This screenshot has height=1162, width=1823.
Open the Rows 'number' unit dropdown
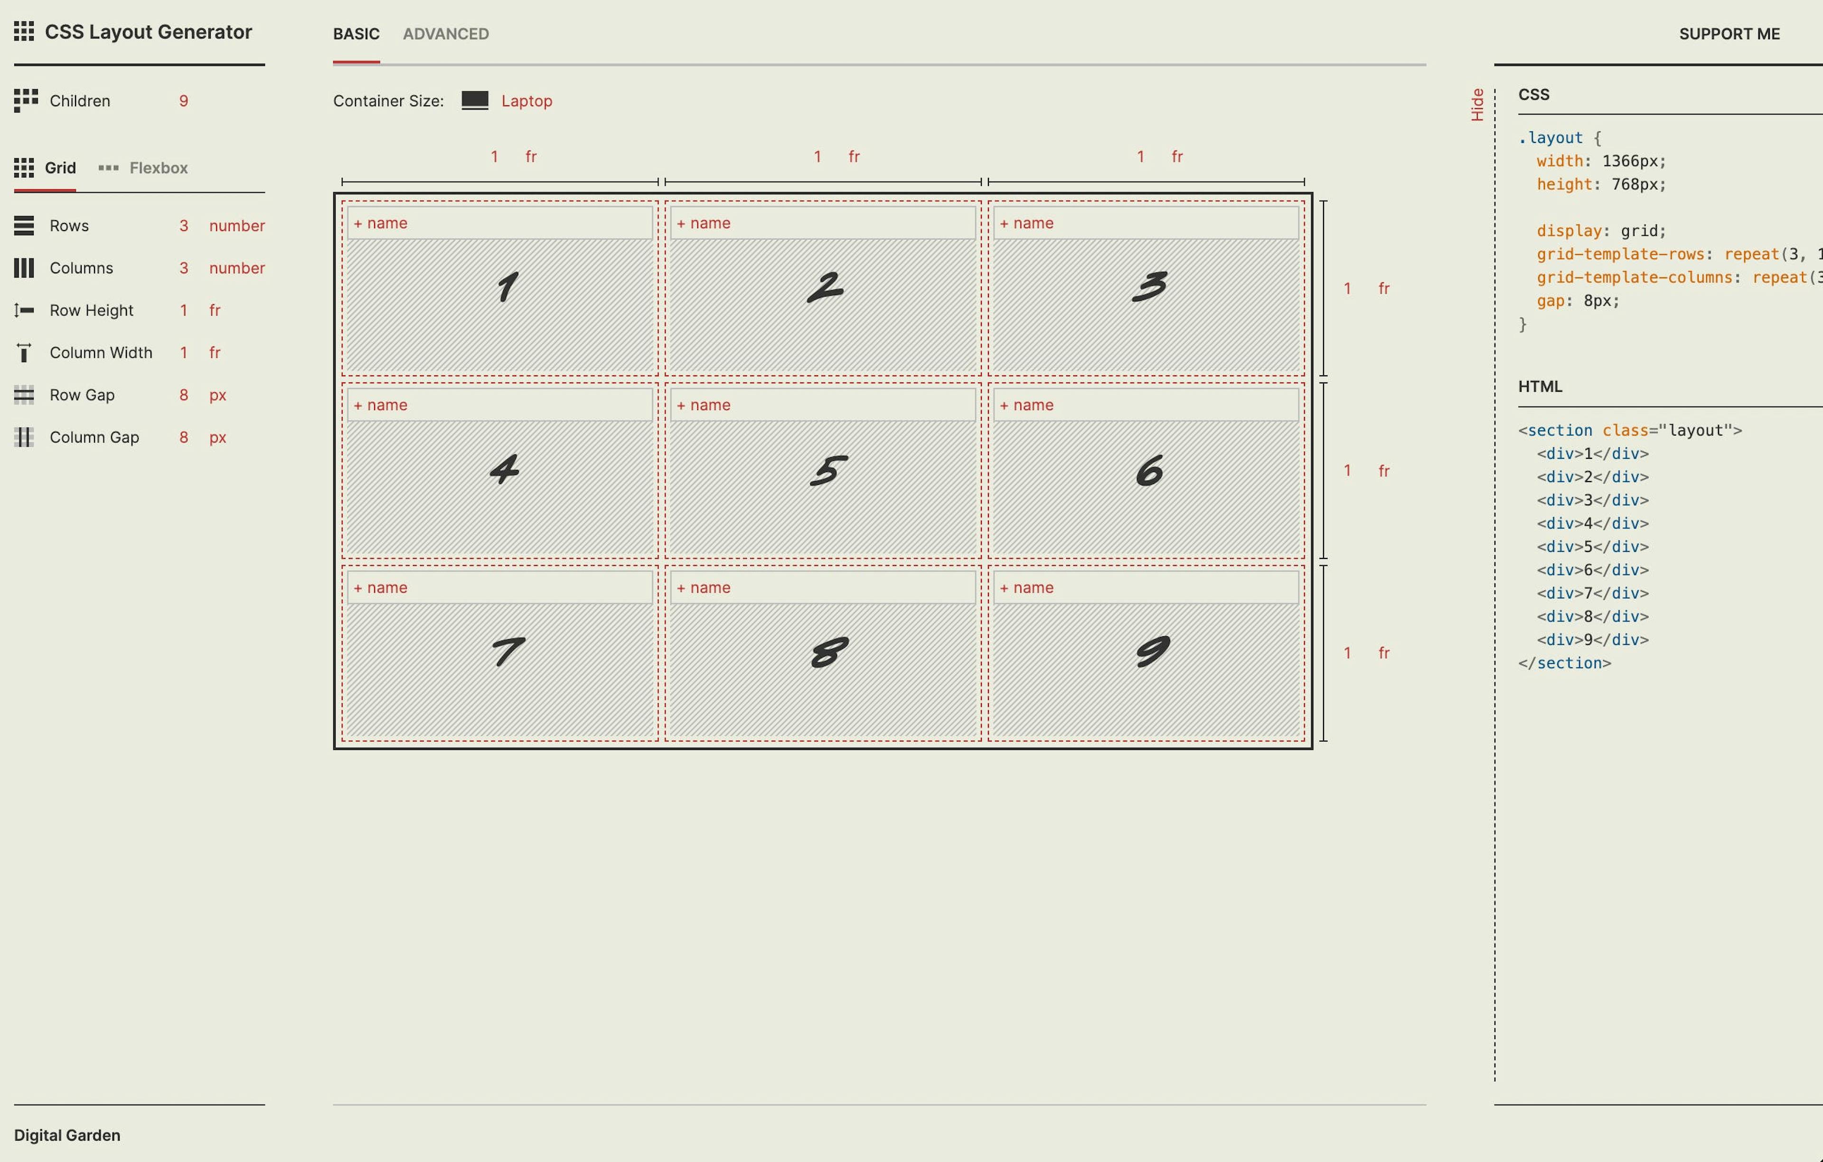[x=237, y=225]
